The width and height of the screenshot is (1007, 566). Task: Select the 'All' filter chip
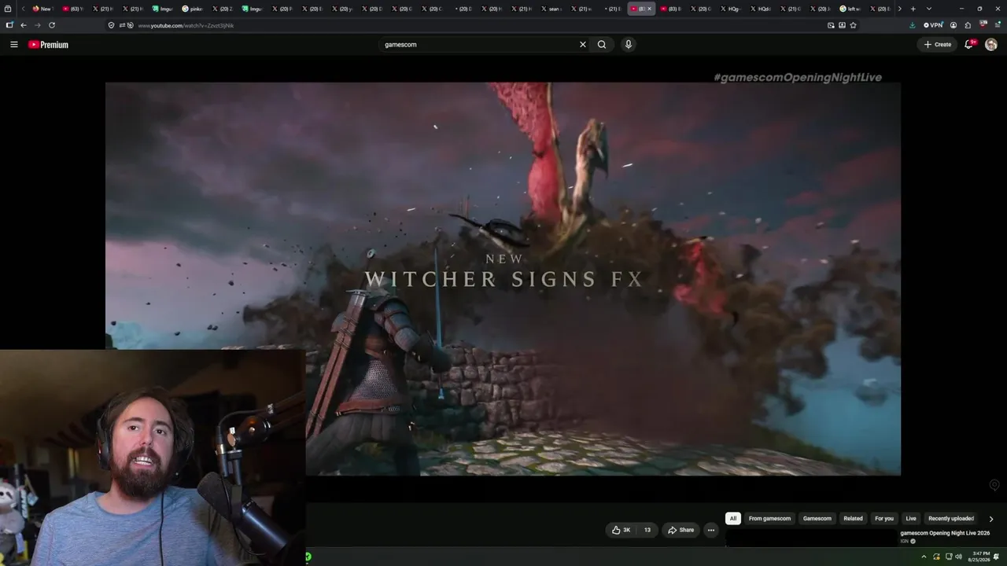732,519
